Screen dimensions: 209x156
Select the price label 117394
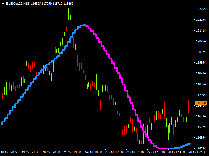point(201,95)
